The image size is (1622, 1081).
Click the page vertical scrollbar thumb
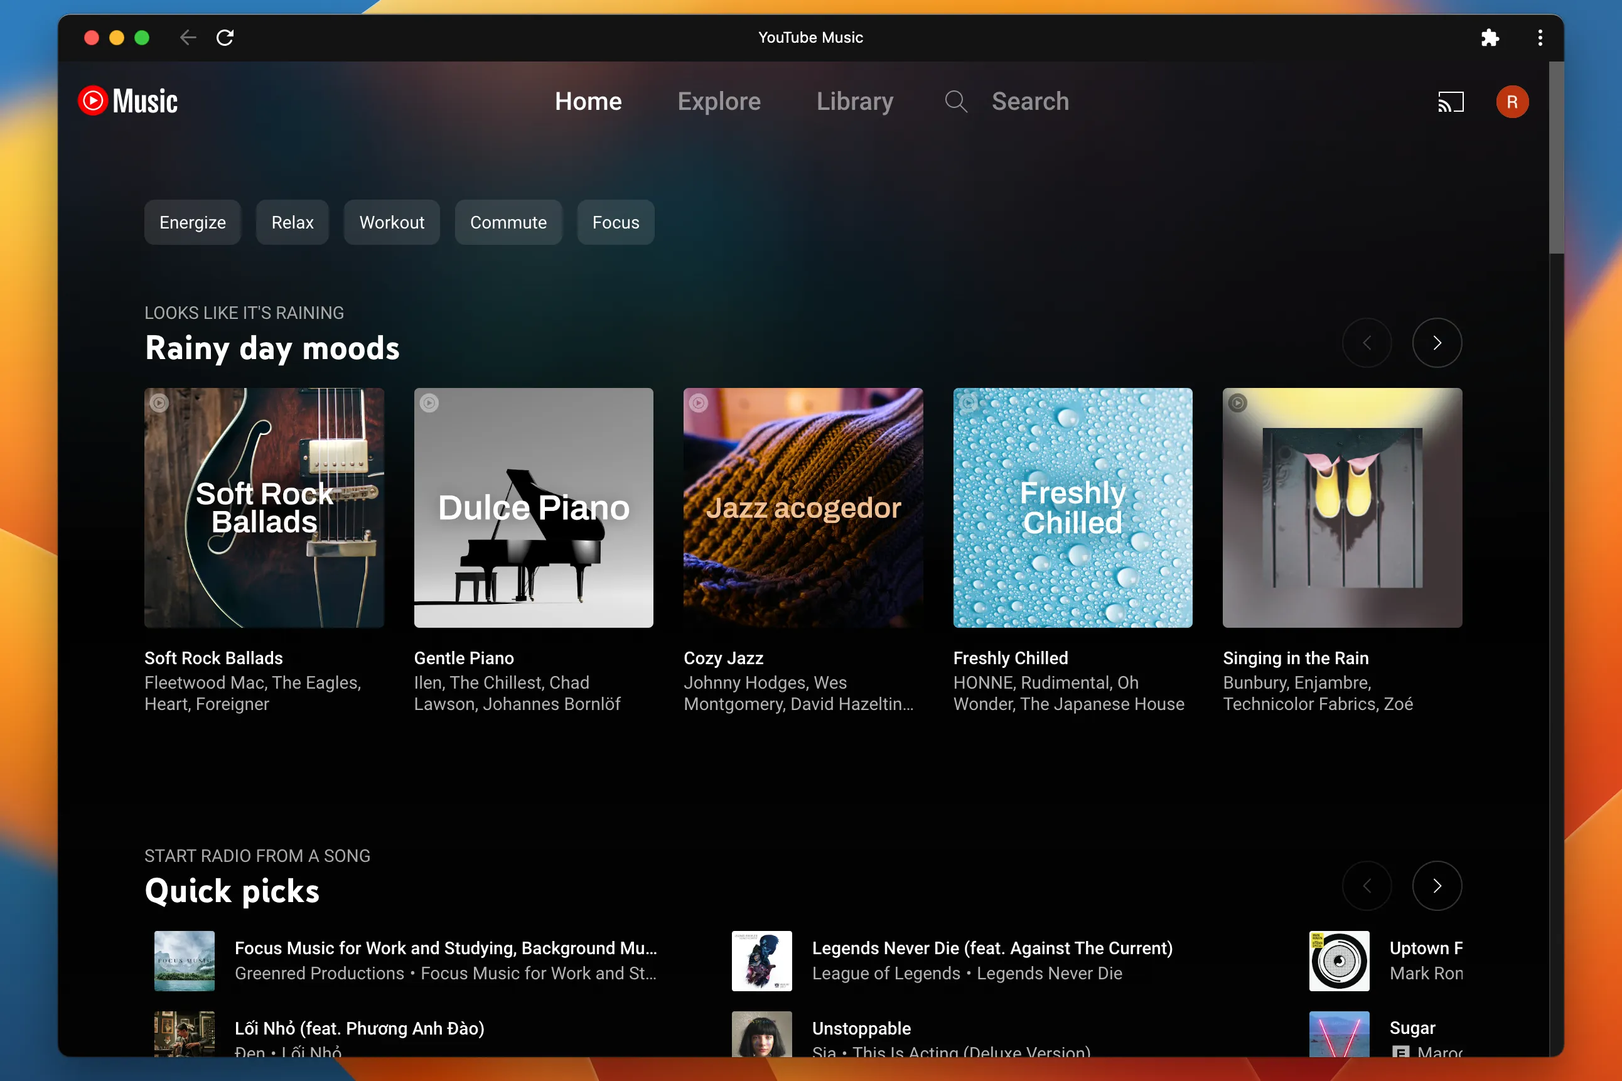click(1556, 158)
